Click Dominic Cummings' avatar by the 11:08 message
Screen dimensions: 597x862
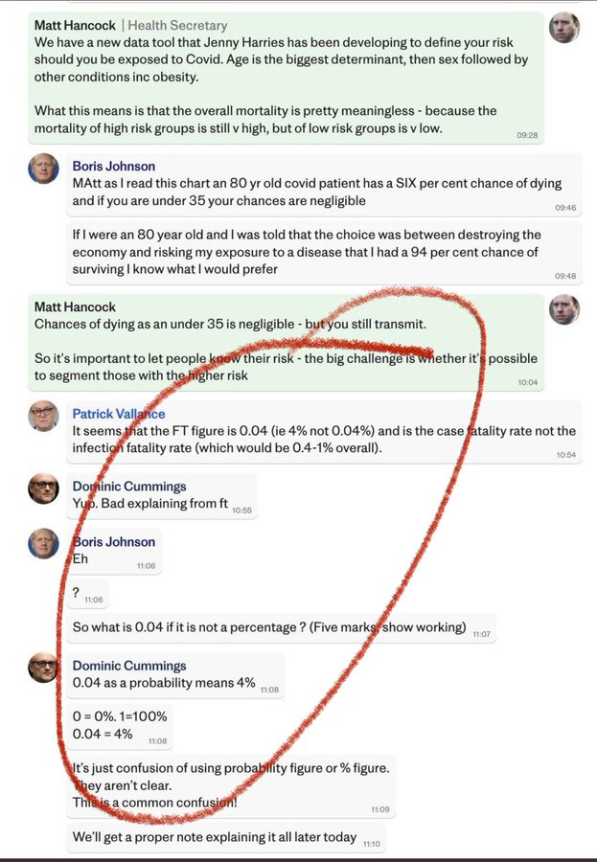[x=43, y=668]
